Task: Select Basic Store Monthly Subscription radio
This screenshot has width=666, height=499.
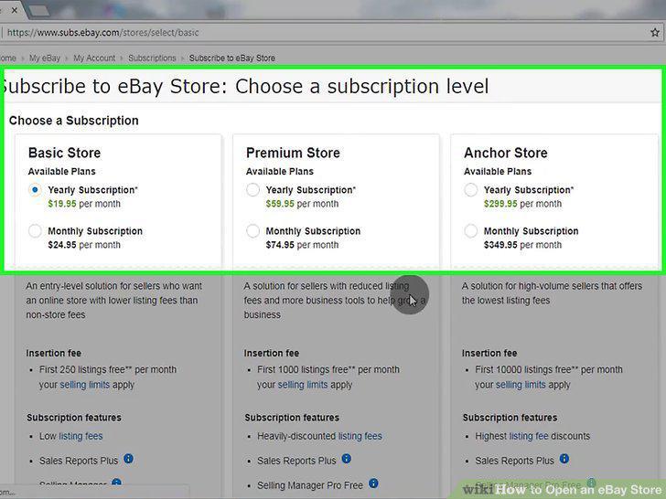Action: point(35,231)
